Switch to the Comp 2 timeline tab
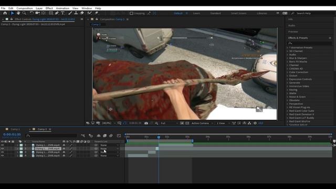 tap(42, 129)
